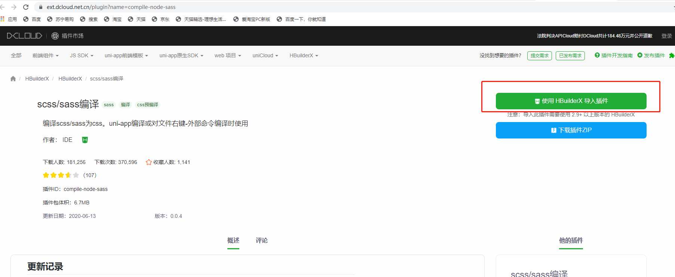Click the browser forward arrow
Screen dimensions: 675x277
(14, 7)
